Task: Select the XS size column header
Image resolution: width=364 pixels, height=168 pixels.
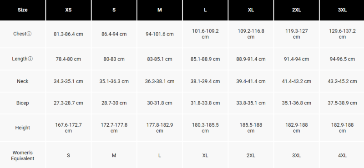Action: point(68,10)
